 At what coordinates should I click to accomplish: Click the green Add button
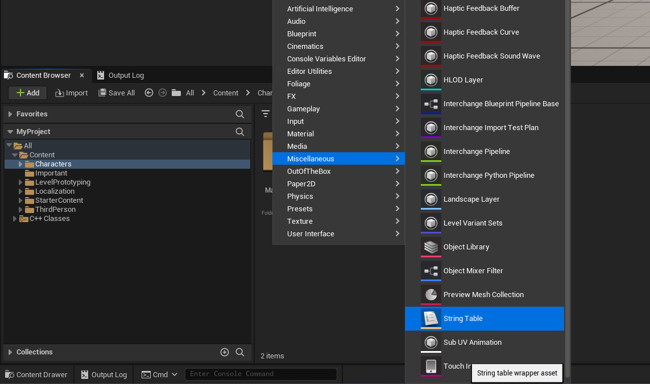[27, 93]
